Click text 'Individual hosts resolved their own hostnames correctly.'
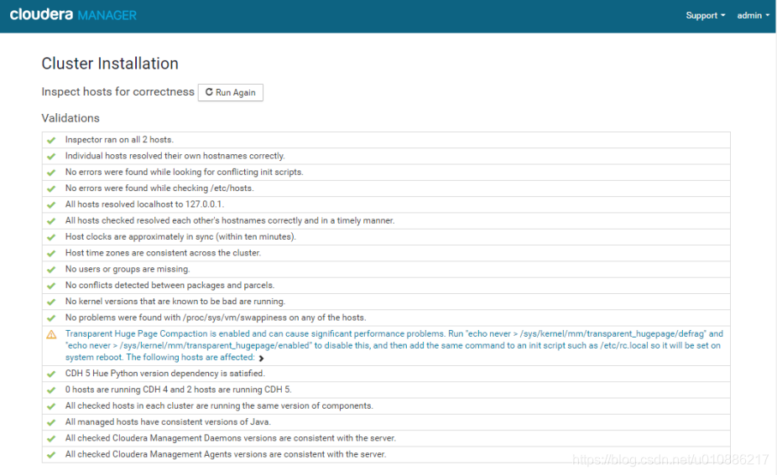 click(175, 156)
